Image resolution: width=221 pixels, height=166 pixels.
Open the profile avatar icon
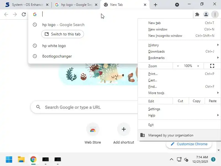point(206,14)
